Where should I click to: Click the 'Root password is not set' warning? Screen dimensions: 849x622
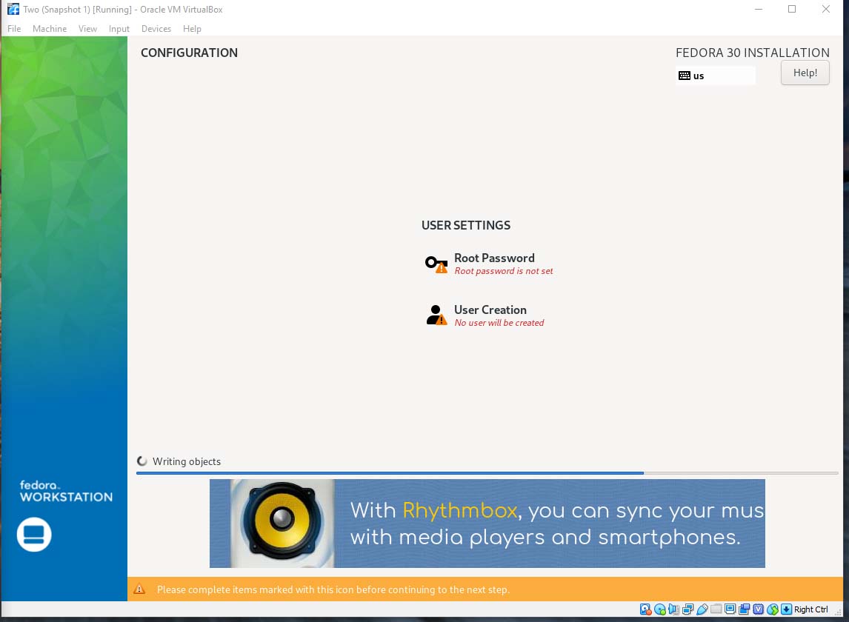(x=504, y=271)
